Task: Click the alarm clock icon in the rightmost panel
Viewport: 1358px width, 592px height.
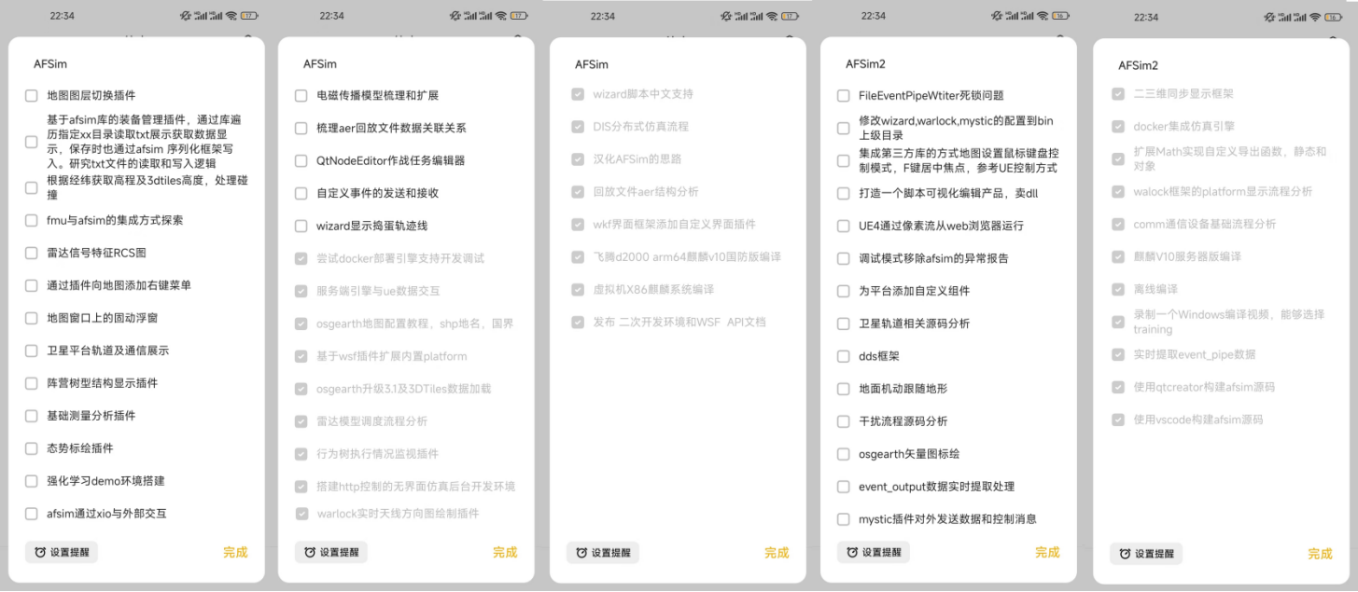Action: 1125,554
